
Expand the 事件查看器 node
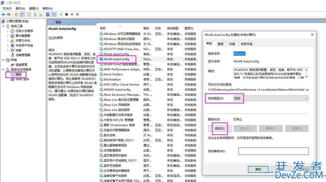point(8,36)
